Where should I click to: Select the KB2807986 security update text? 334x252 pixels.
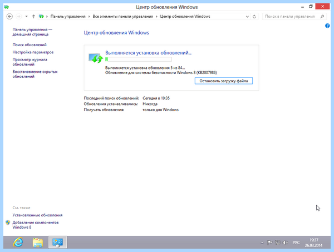pyautogui.click(x=161, y=73)
